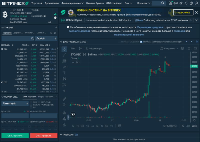Click the candlestick chart style icon
The height and width of the screenshot is (142, 200).
coord(80,48)
